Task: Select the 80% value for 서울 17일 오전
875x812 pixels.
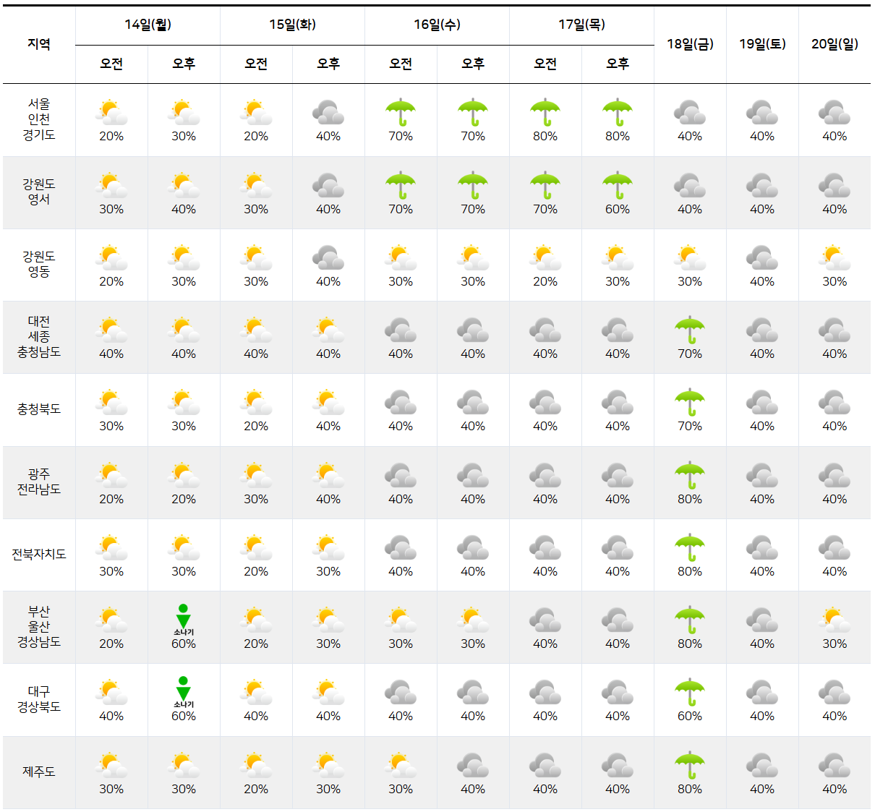Action: pos(545,136)
